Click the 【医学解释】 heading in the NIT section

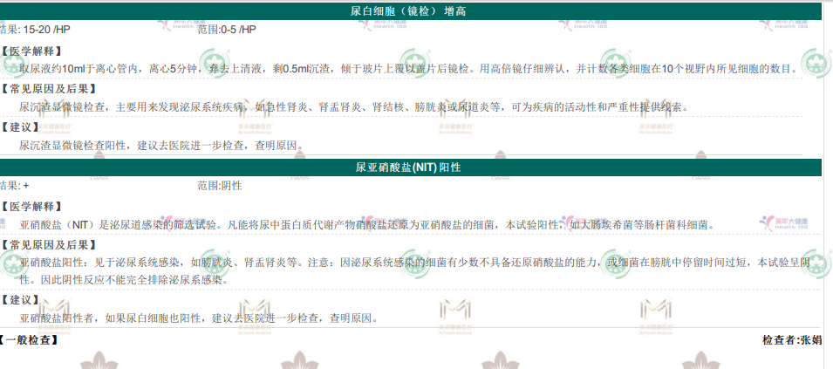(x=31, y=207)
